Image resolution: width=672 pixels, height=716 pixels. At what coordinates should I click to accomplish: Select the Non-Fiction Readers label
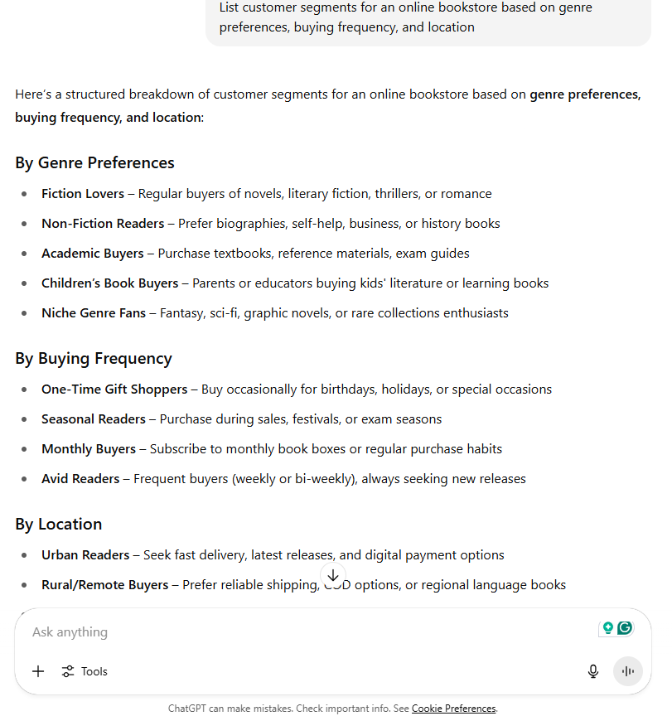[x=102, y=223]
